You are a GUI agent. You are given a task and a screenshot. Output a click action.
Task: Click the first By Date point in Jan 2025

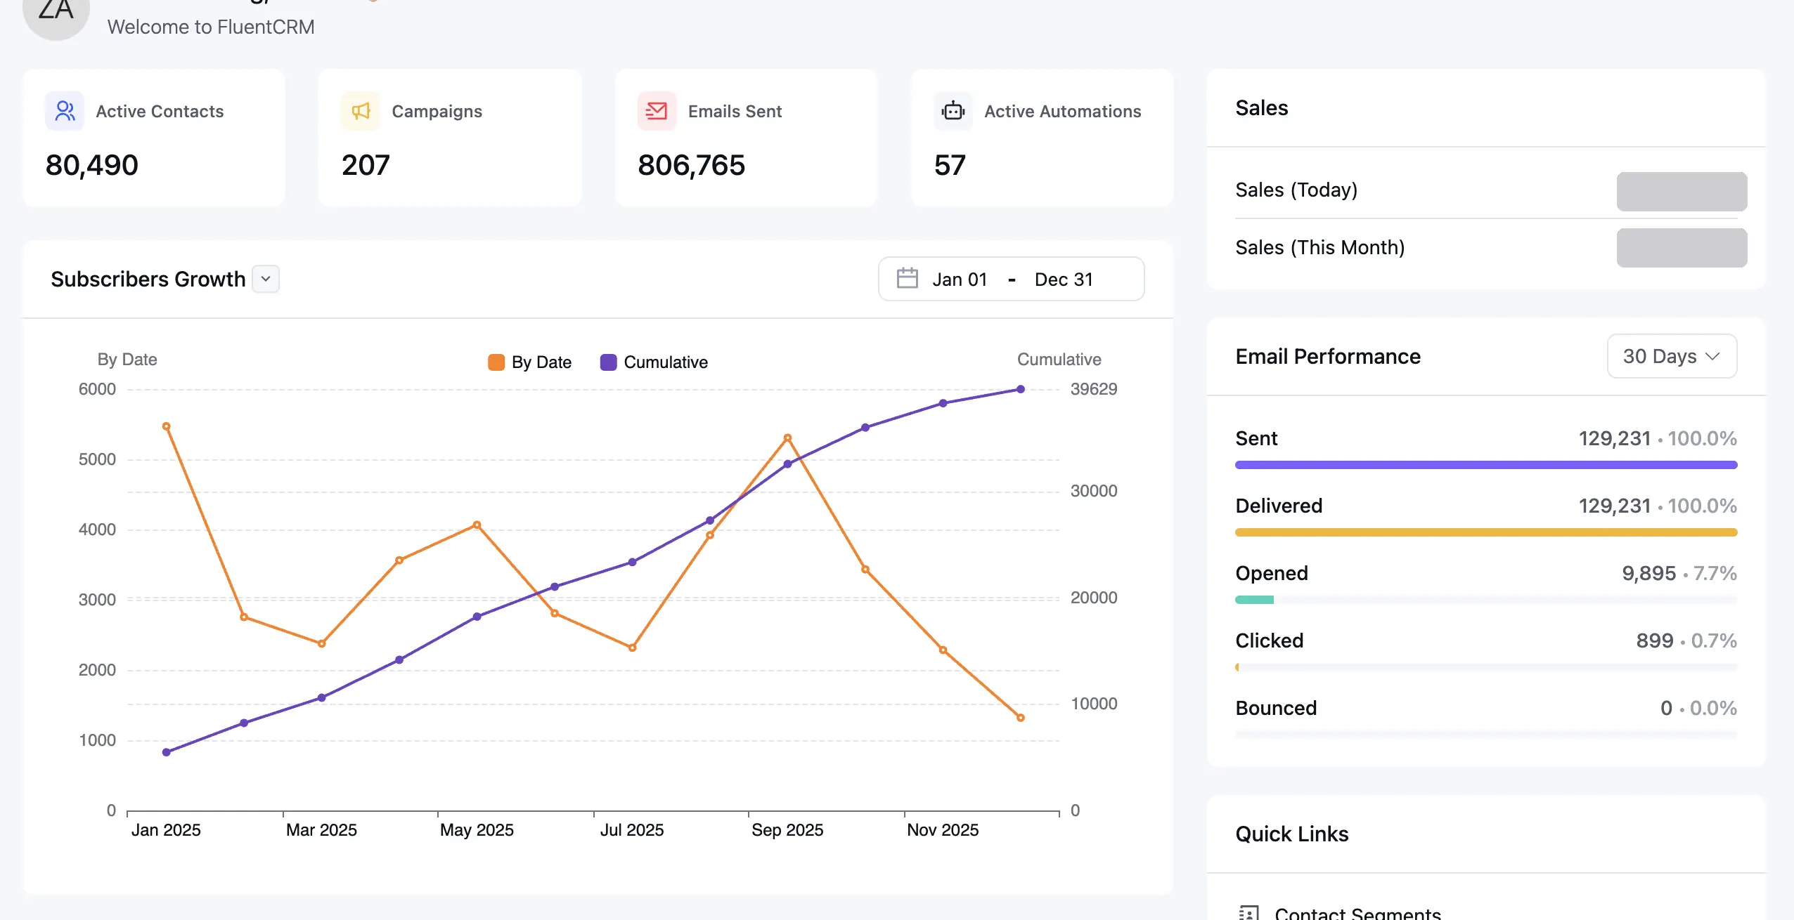tap(167, 426)
